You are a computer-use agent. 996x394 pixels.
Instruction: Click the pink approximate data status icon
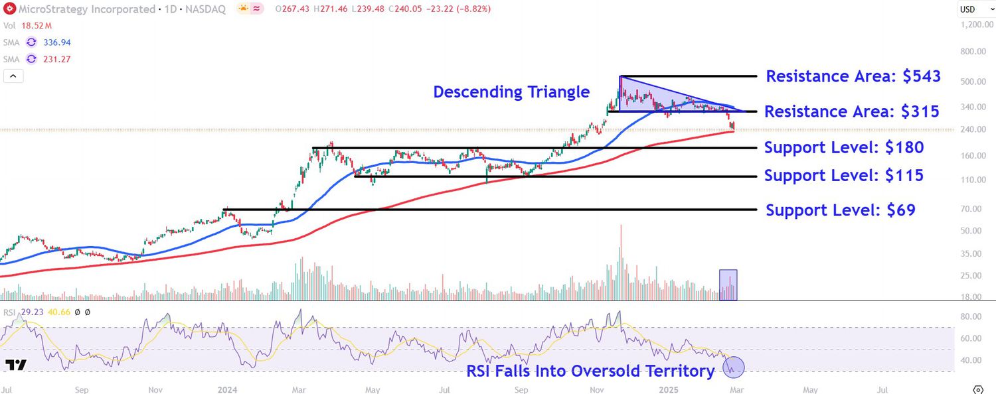point(257,9)
